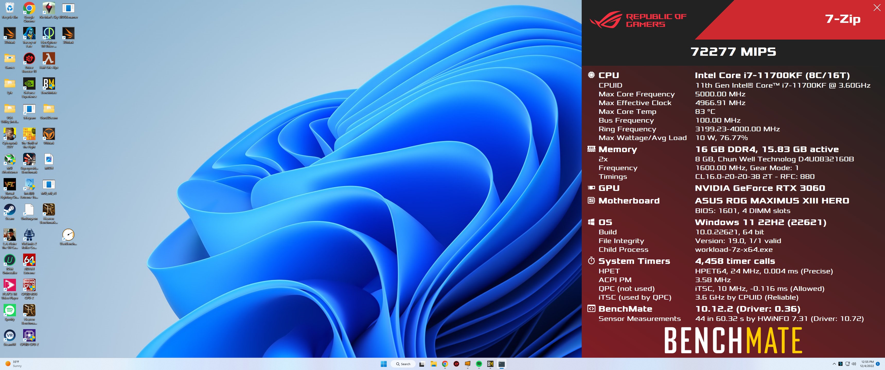Expand the hidden system tray icons
Screen dimensions: 885x370
coord(834,364)
